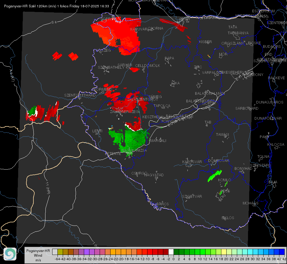
Task: Select the SÁRBOGÁRD label
Action: tap(247, 109)
